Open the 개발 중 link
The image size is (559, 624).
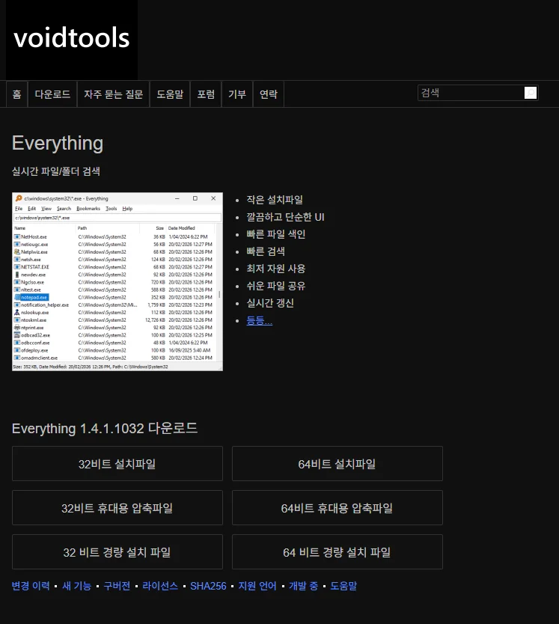pyautogui.click(x=303, y=586)
